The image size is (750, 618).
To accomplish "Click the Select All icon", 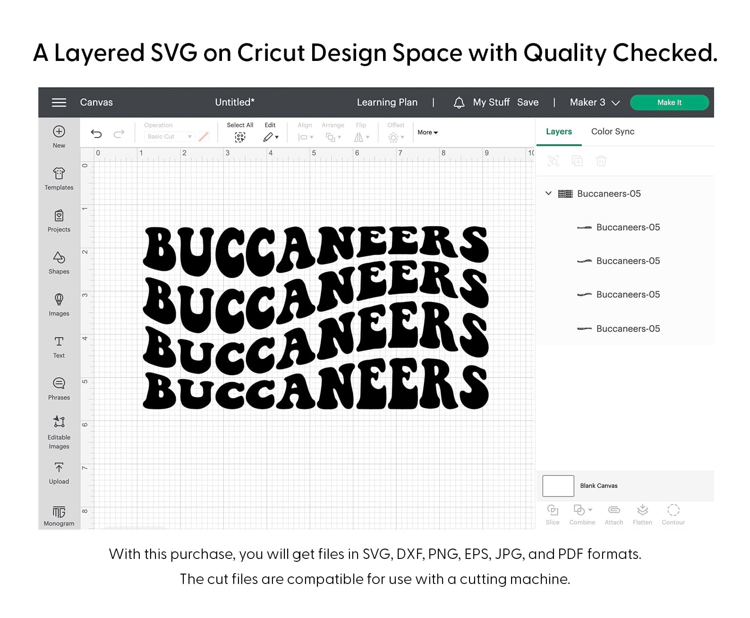I will [x=240, y=137].
